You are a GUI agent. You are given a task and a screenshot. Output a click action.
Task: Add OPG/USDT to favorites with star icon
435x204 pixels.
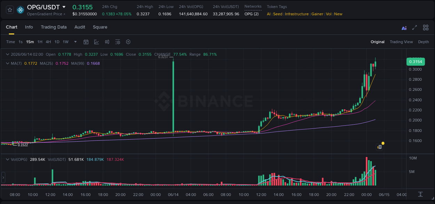pyautogui.click(x=10, y=10)
